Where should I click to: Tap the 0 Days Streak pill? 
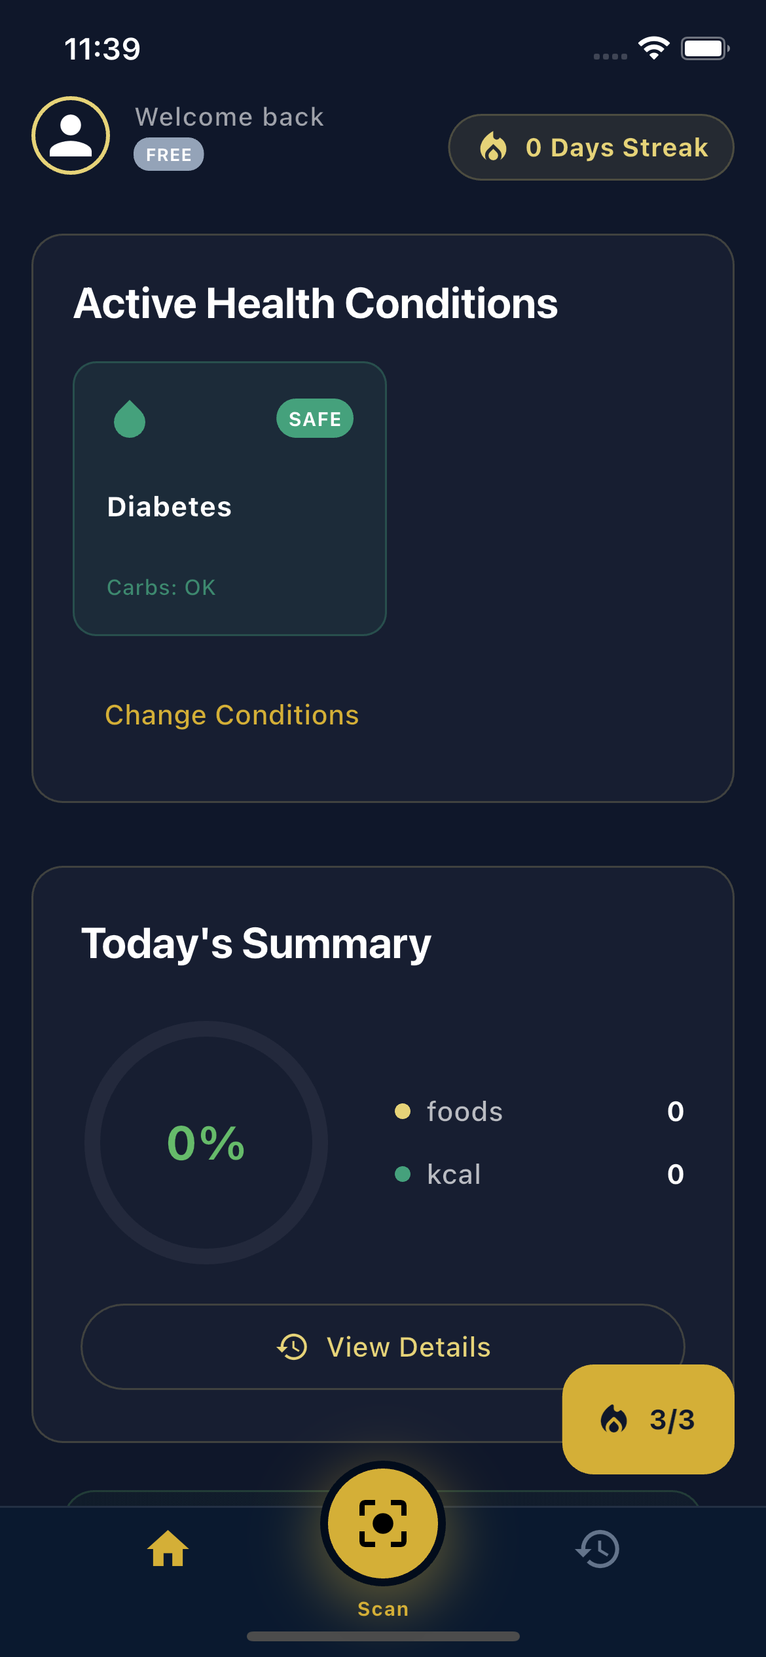click(x=591, y=147)
